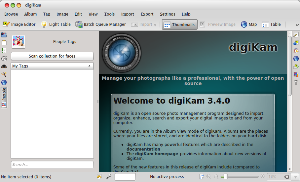This screenshot has height=182, width=300.
Task: Open the Batch Queue Manager
Action: pyautogui.click(x=101, y=24)
